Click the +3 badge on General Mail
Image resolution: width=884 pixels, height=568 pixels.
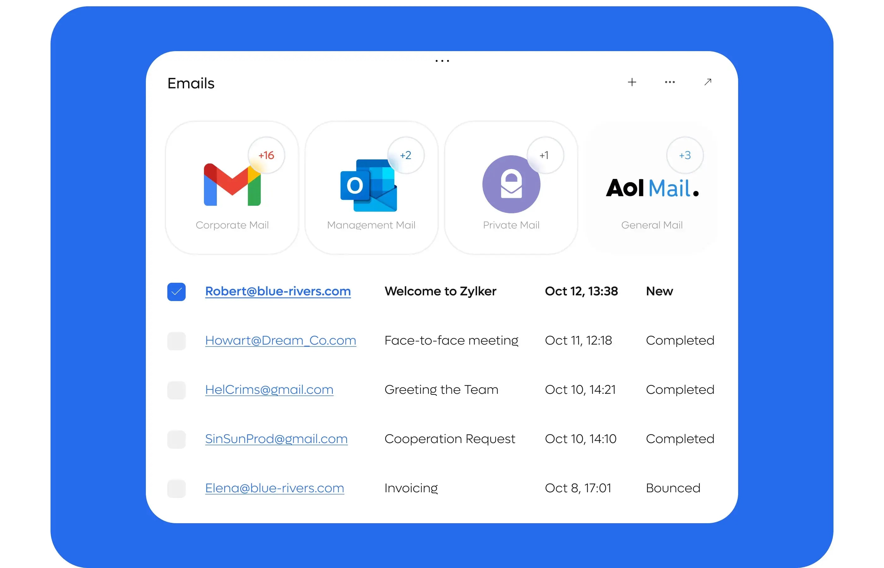[x=685, y=155]
